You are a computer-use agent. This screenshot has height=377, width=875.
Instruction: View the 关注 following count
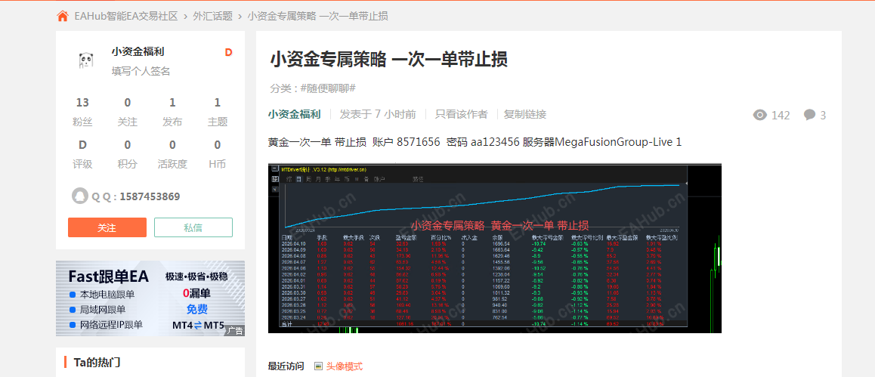tap(127, 112)
